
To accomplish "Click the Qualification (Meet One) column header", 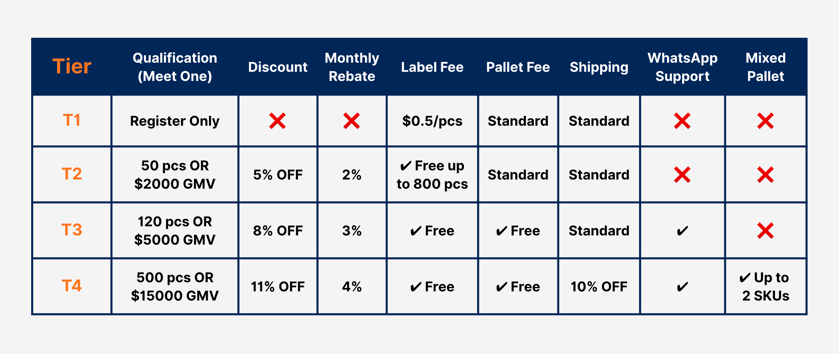I will (175, 67).
